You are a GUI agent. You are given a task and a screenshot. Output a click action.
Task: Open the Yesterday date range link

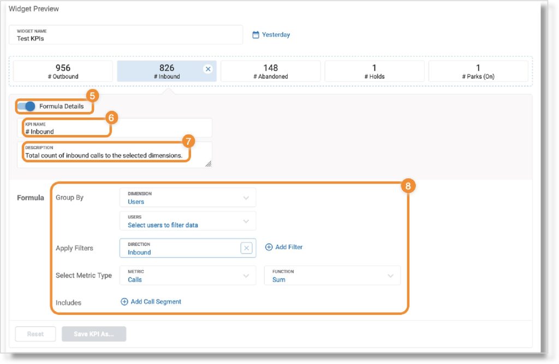[x=276, y=34]
